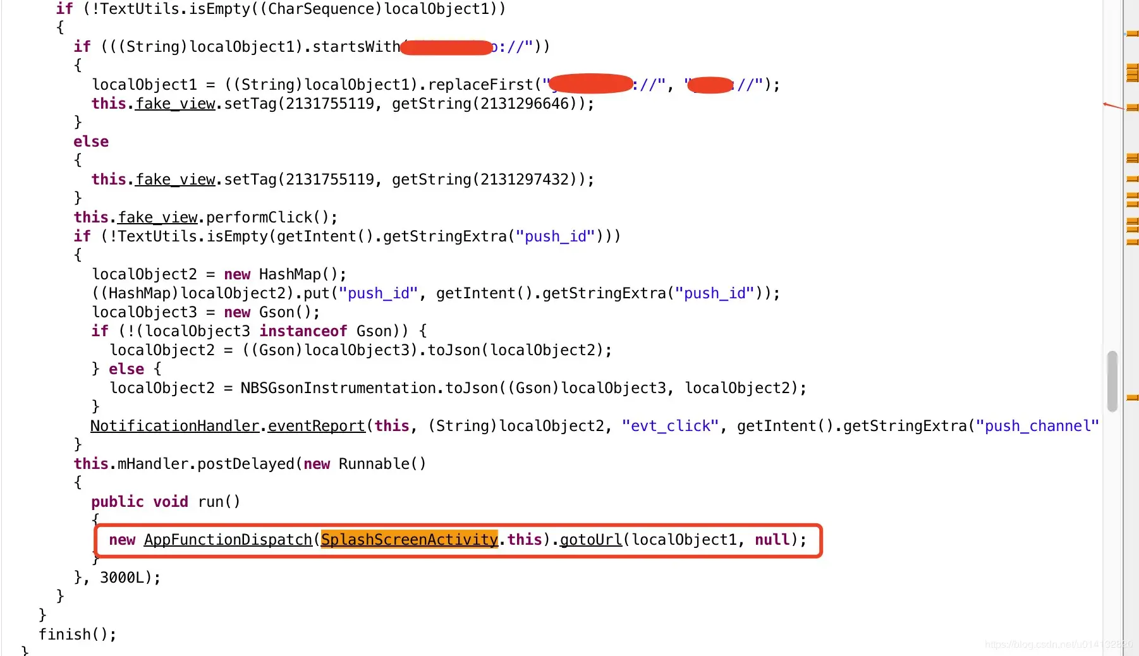Click the 3000L delay value
The image size is (1139, 656).
click(122, 578)
